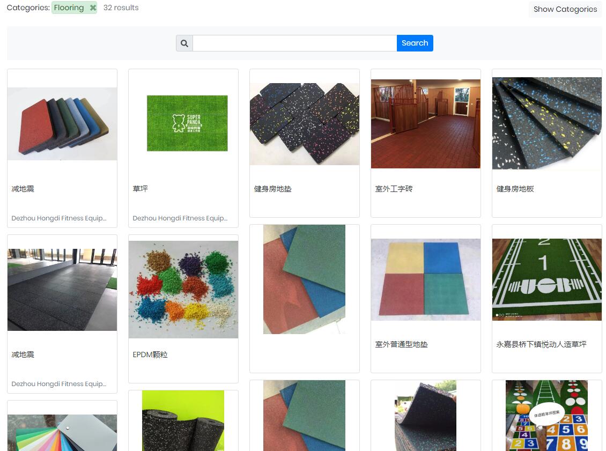This screenshot has height=451, width=606.
Task: Open the black gym floor room thumbnail
Action: 62,290
